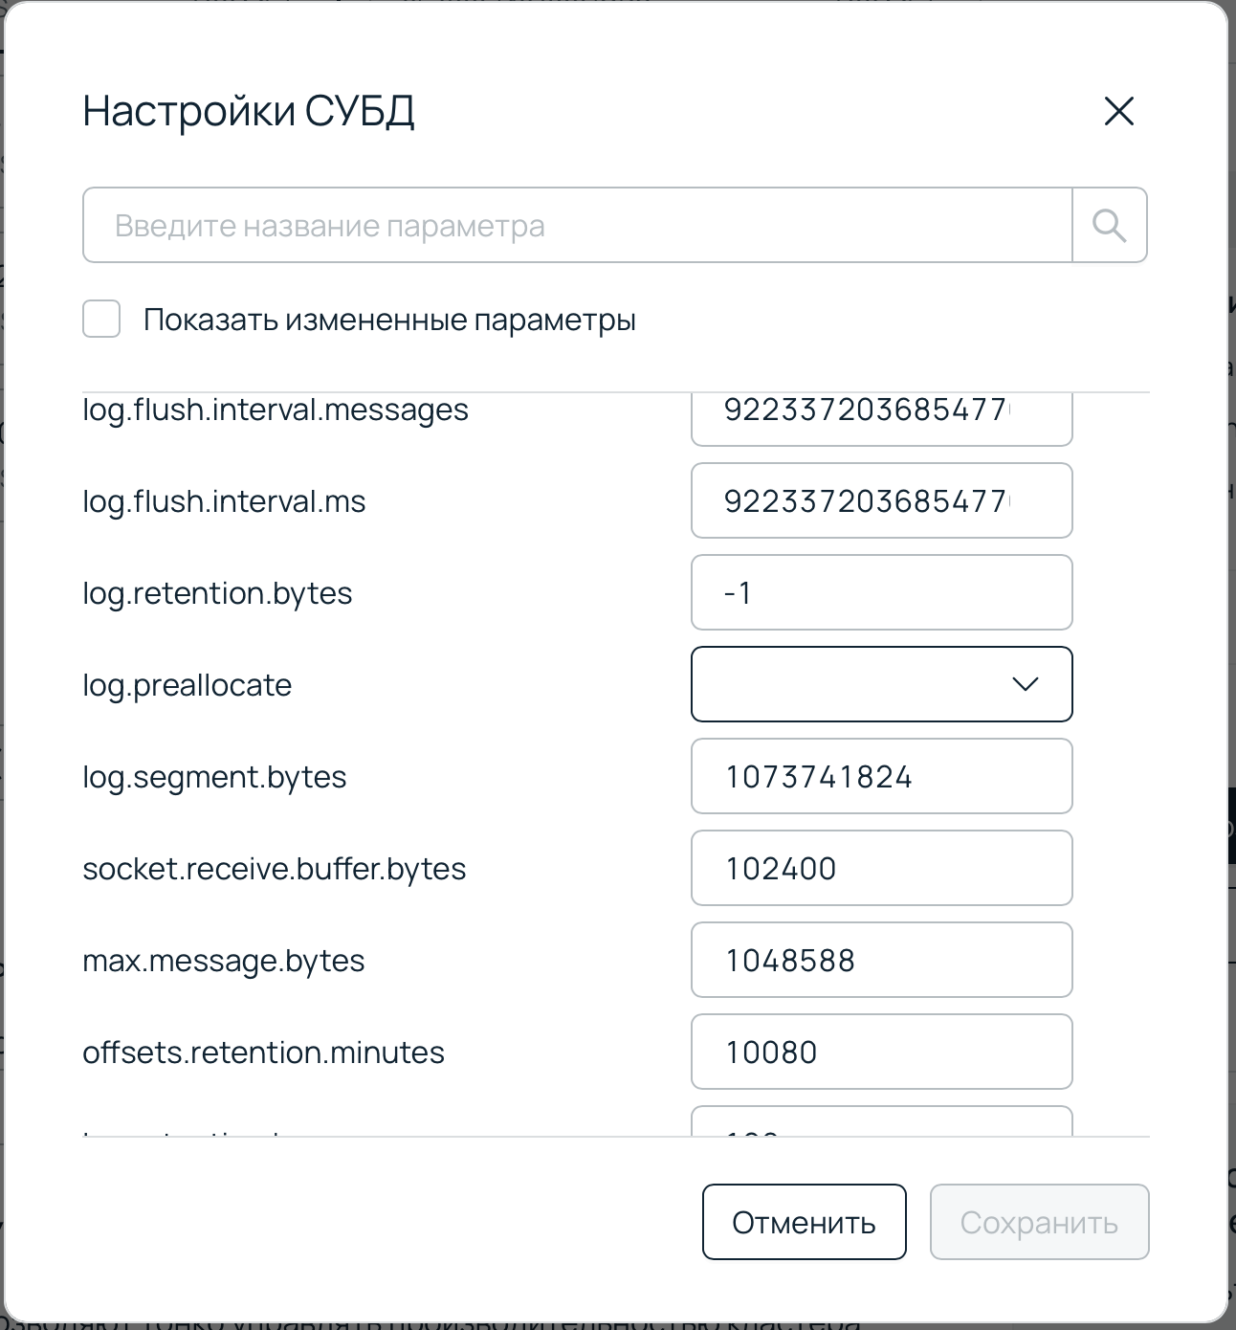The width and height of the screenshot is (1236, 1330).
Task: Click the max.message.bytes value field
Action: 880,960
